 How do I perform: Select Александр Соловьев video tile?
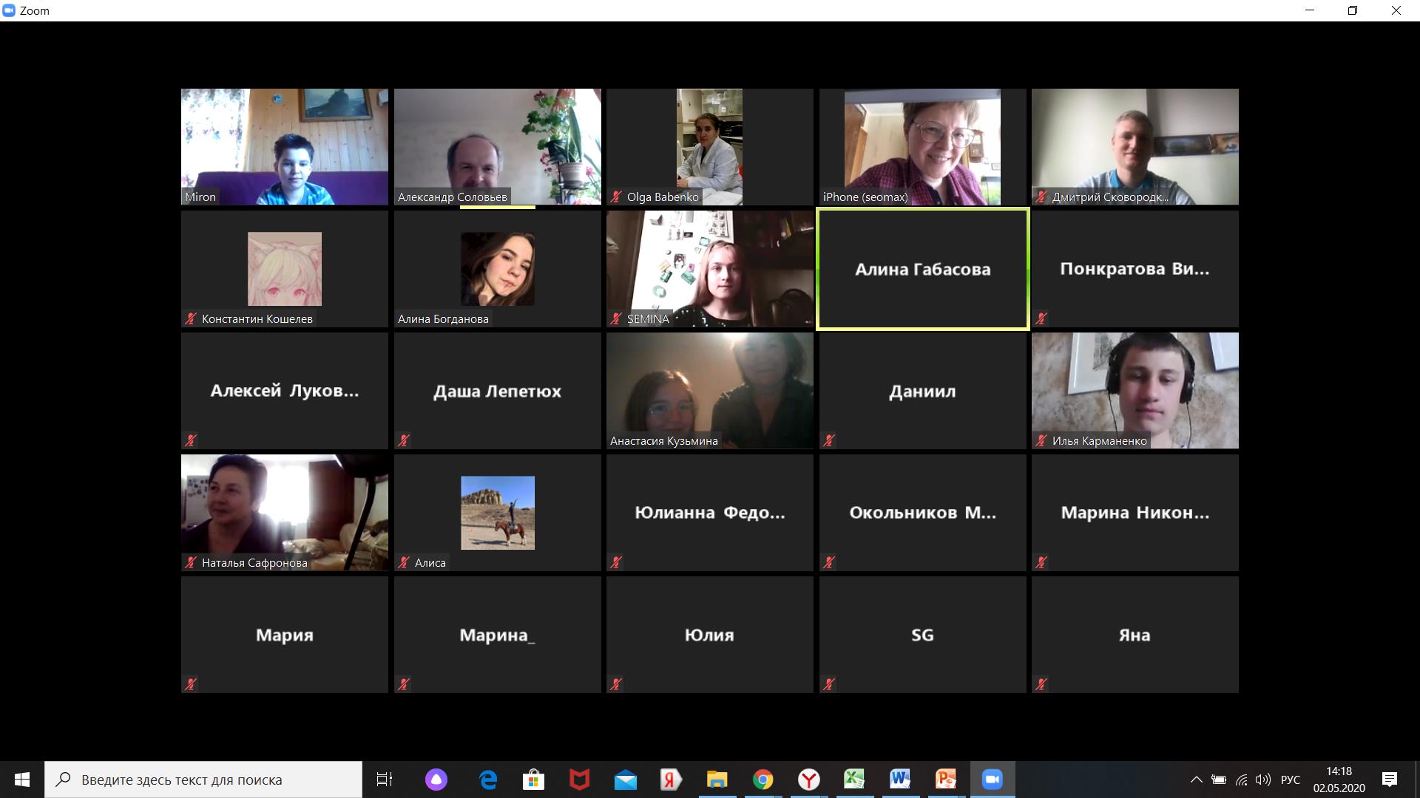498,147
